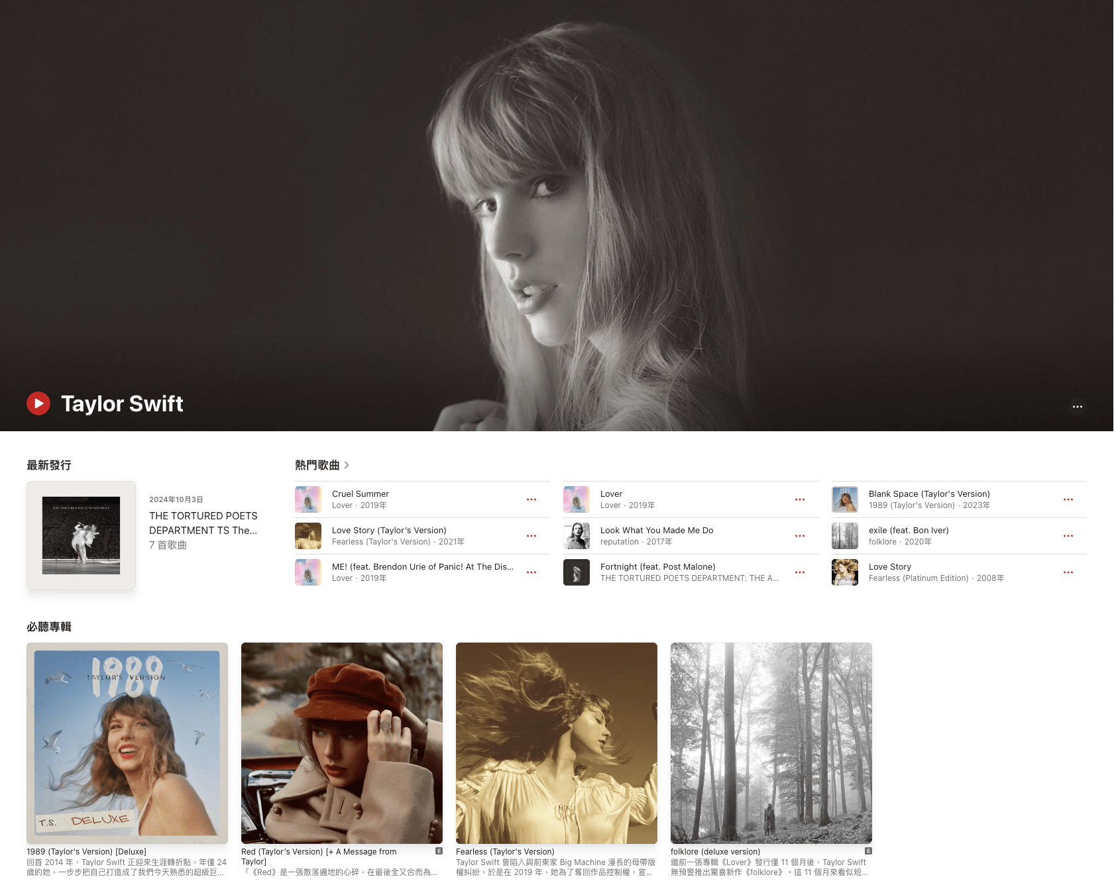
Task: Select Lover song title
Action: click(x=611, y=493)
